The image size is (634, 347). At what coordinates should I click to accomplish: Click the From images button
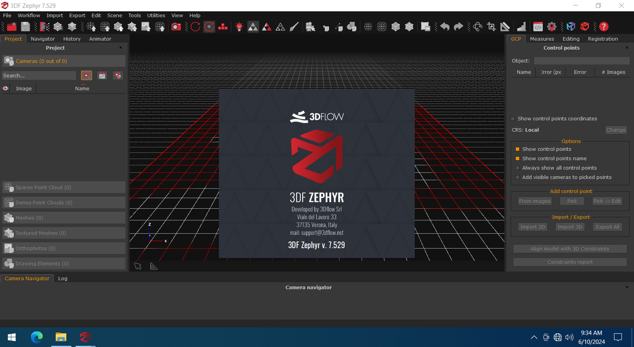click(x=534, y=201)
